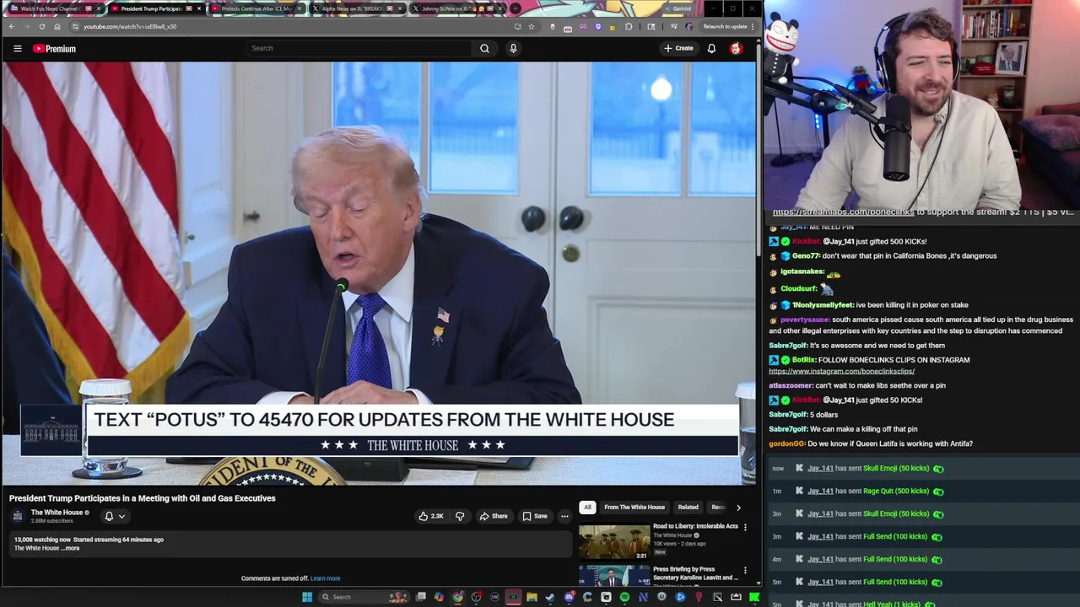Screen dimensions: 1080x607
Task: Open Chrome from the taskbar
Action: 458,597
